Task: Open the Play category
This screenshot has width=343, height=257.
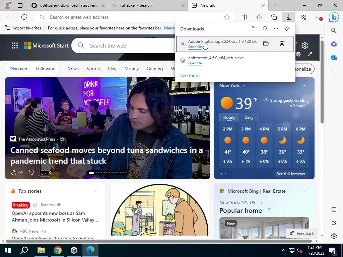Action: coord(112,69)
